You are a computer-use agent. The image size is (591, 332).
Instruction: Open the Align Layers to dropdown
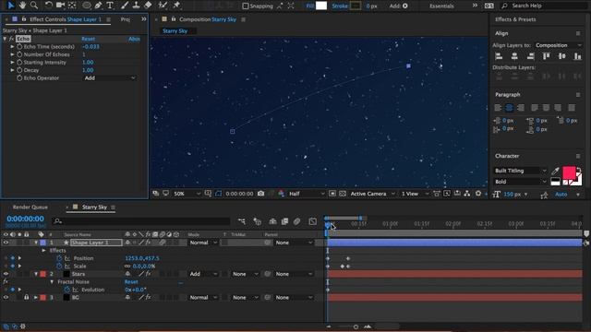(558, 45)
